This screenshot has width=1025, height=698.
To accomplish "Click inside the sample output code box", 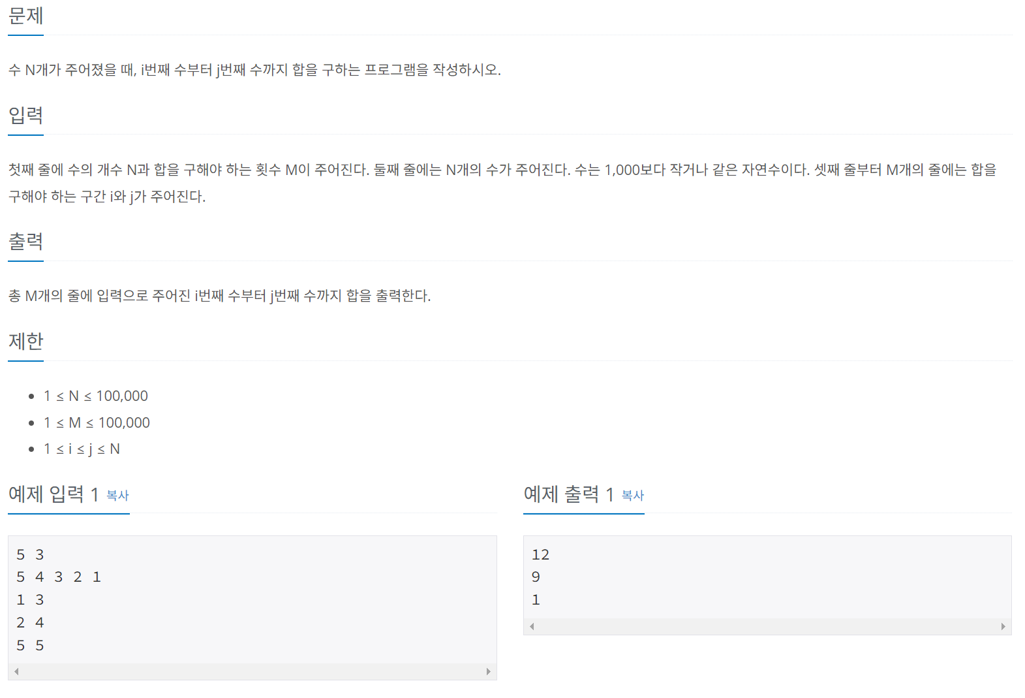I will point(767,577).
